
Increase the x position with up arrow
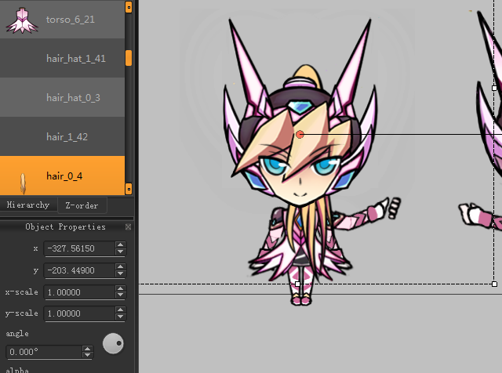[120, 244]
